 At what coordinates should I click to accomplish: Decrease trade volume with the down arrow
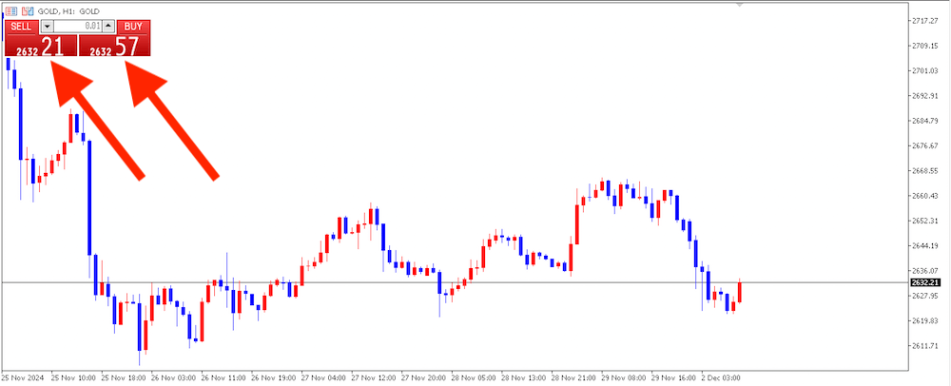click(49, 26)
